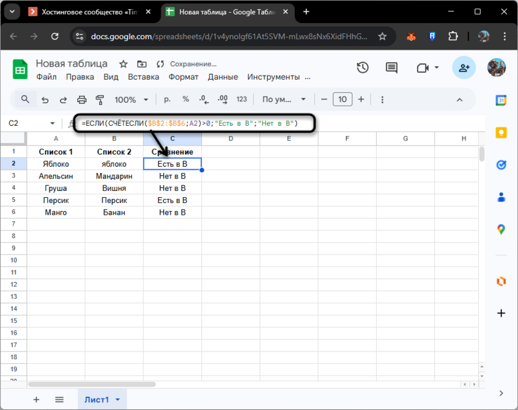Get add-ons plus icon in side panel

pyautogui.click(x=501, y=313)
